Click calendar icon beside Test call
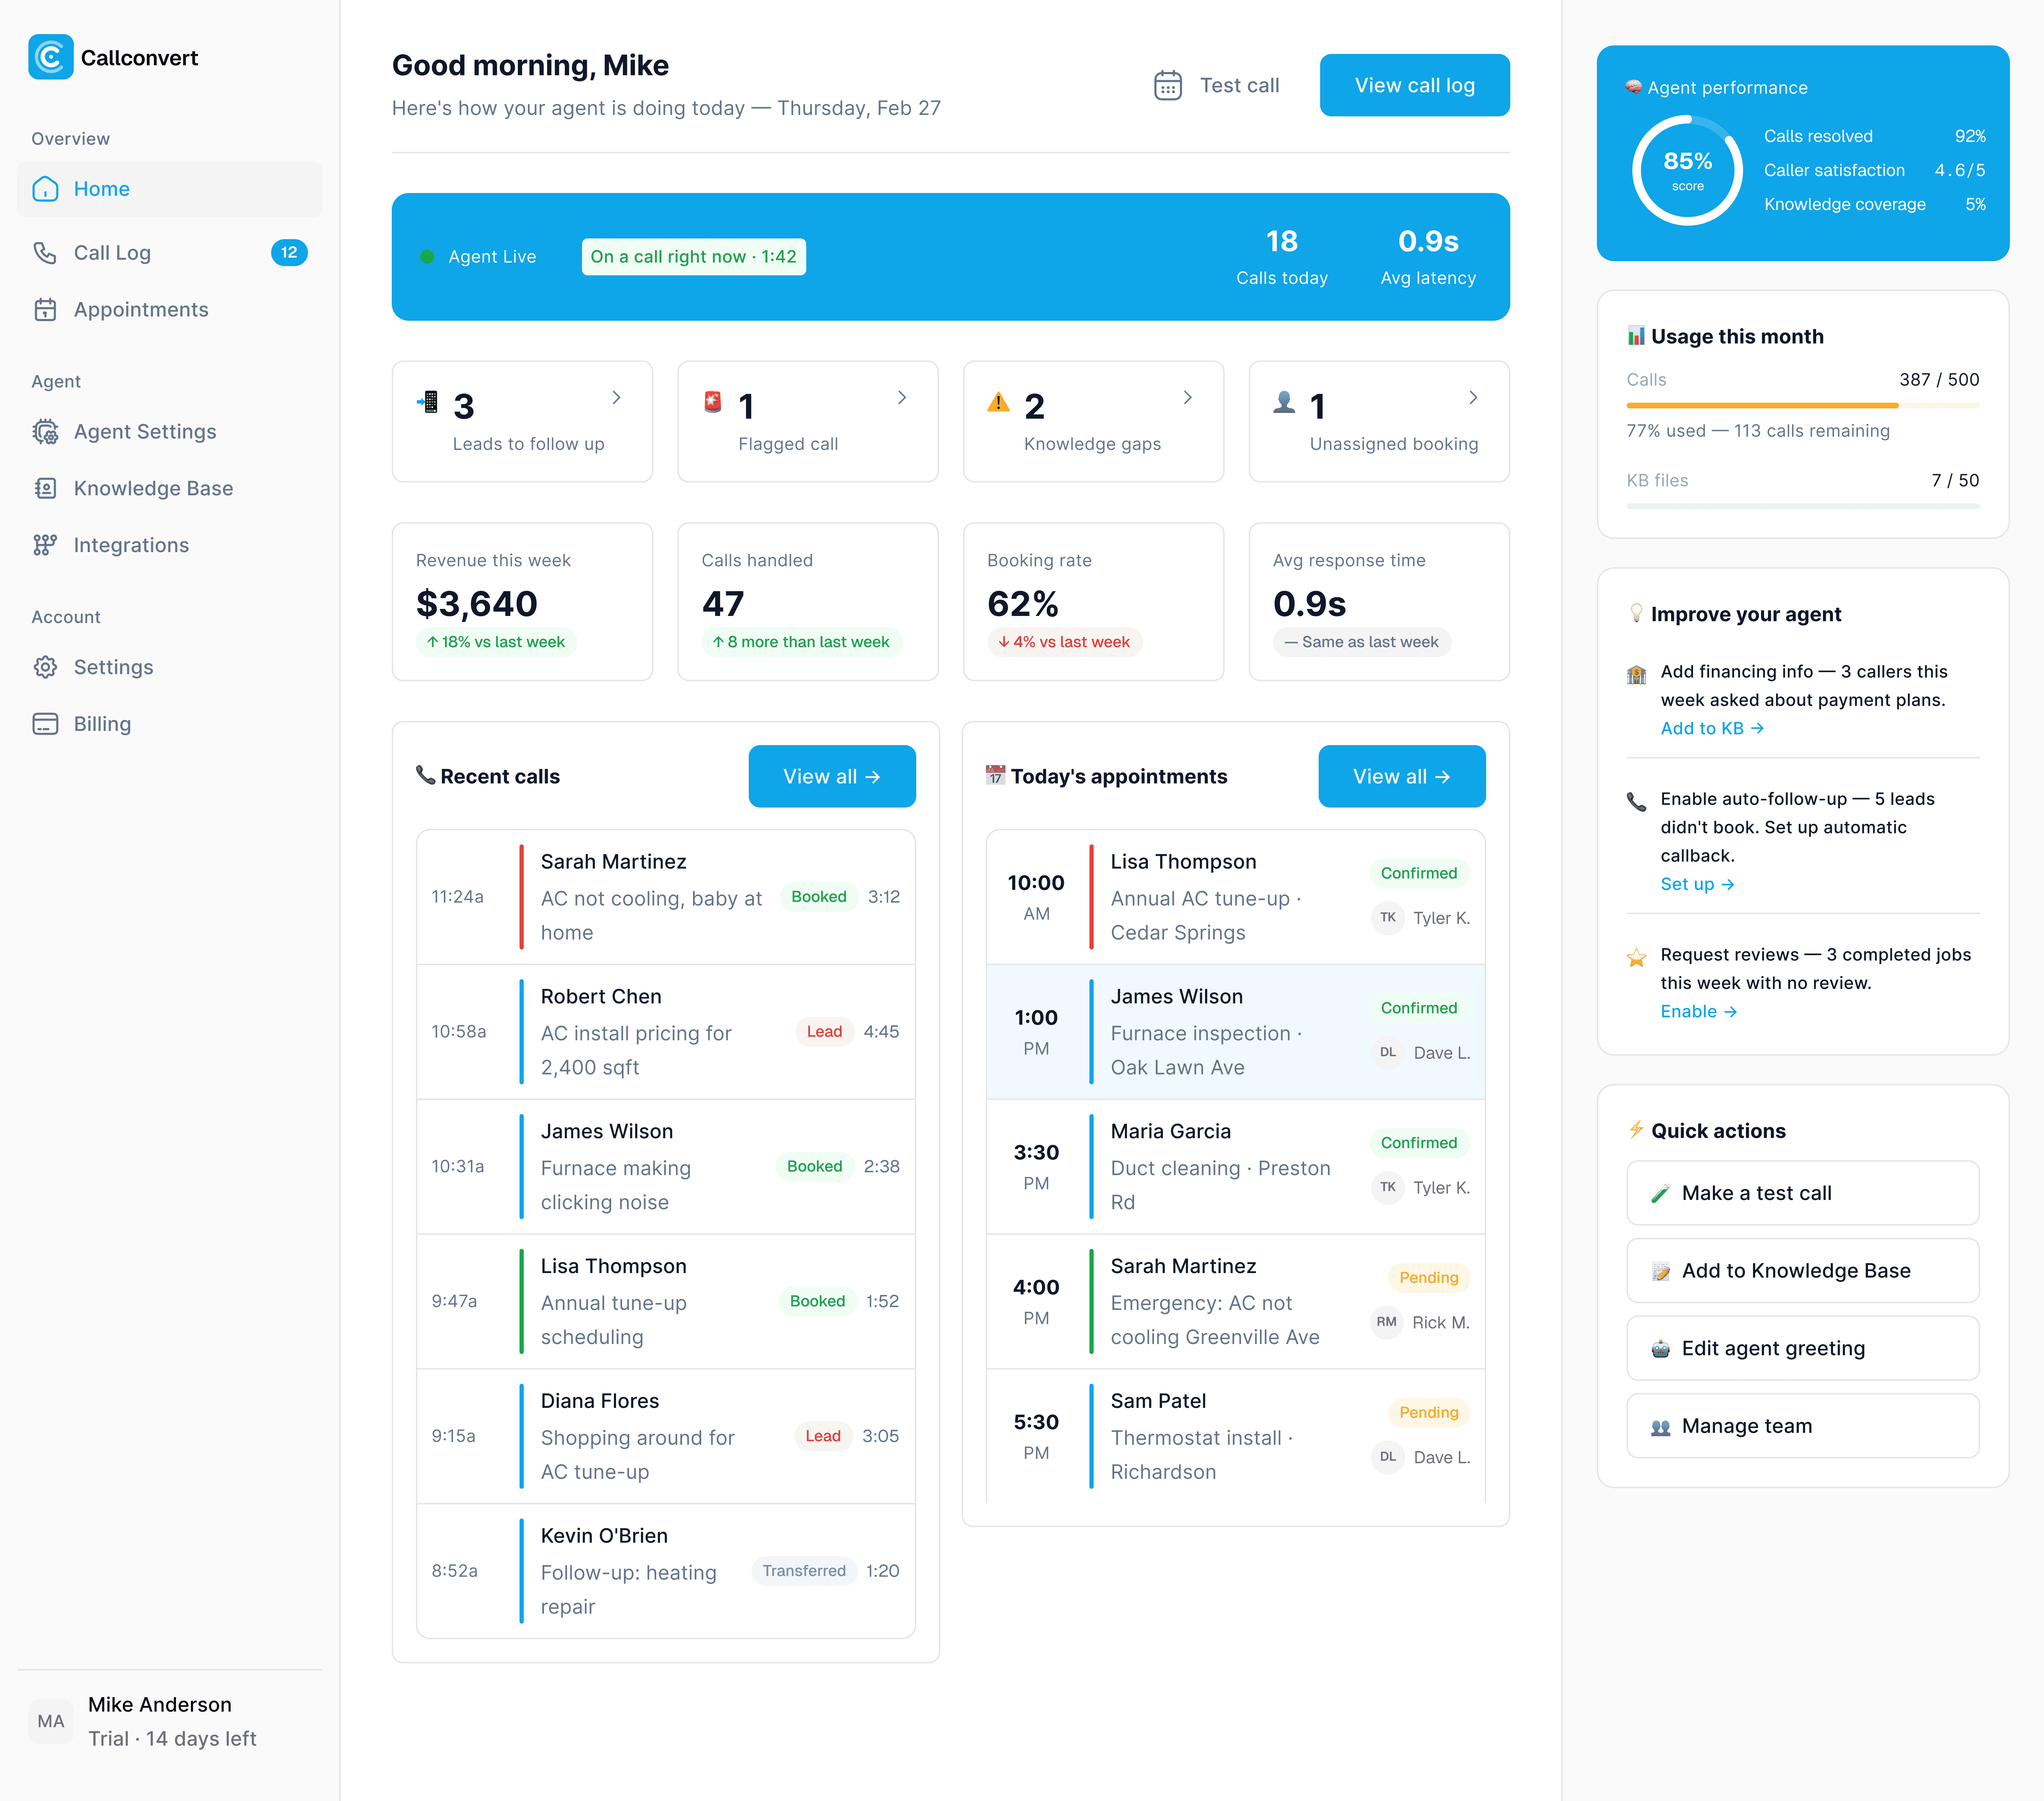2044x1801 pixels. (1167, 86)
